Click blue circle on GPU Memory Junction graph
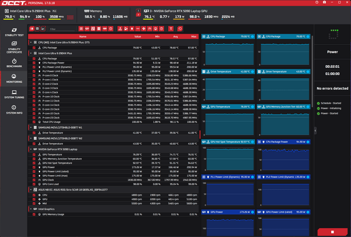351x237 pixels. click(x=308, y=107)
